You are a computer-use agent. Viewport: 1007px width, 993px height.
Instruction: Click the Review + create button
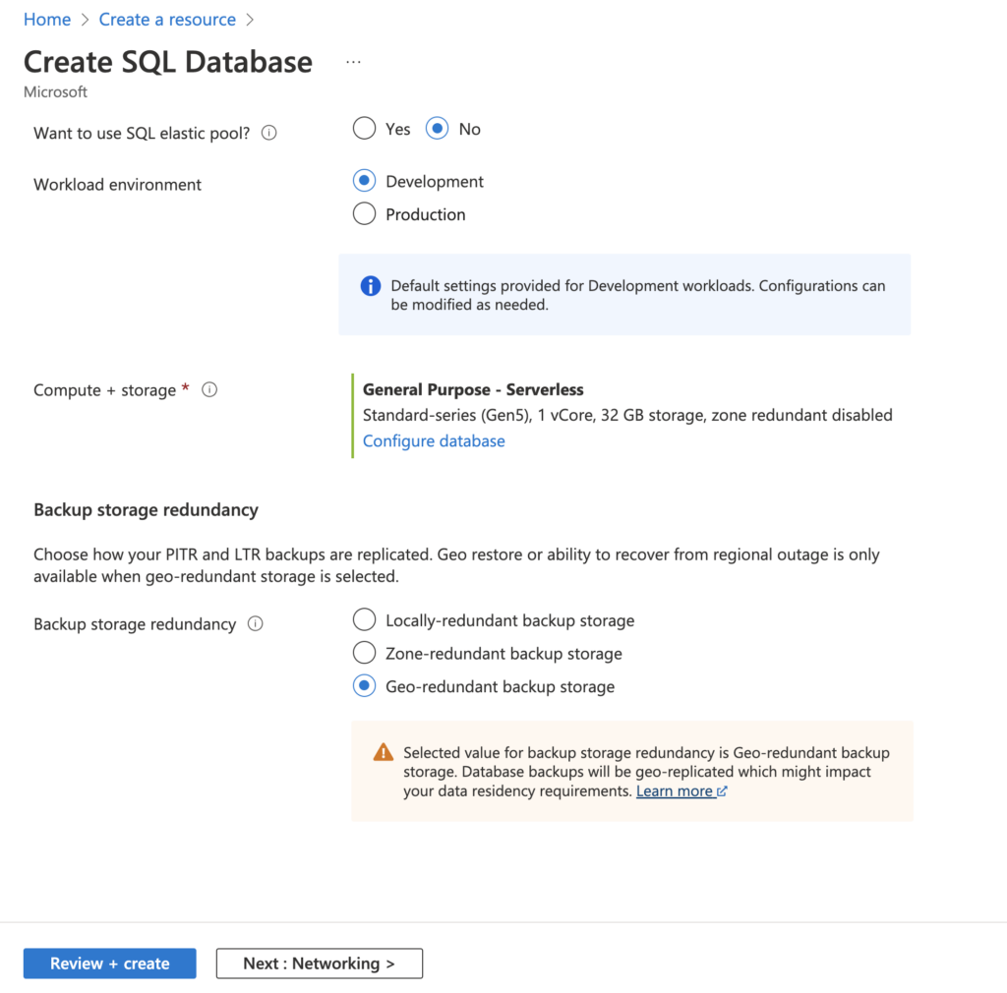pyautogui.click(x=110, y=964)
